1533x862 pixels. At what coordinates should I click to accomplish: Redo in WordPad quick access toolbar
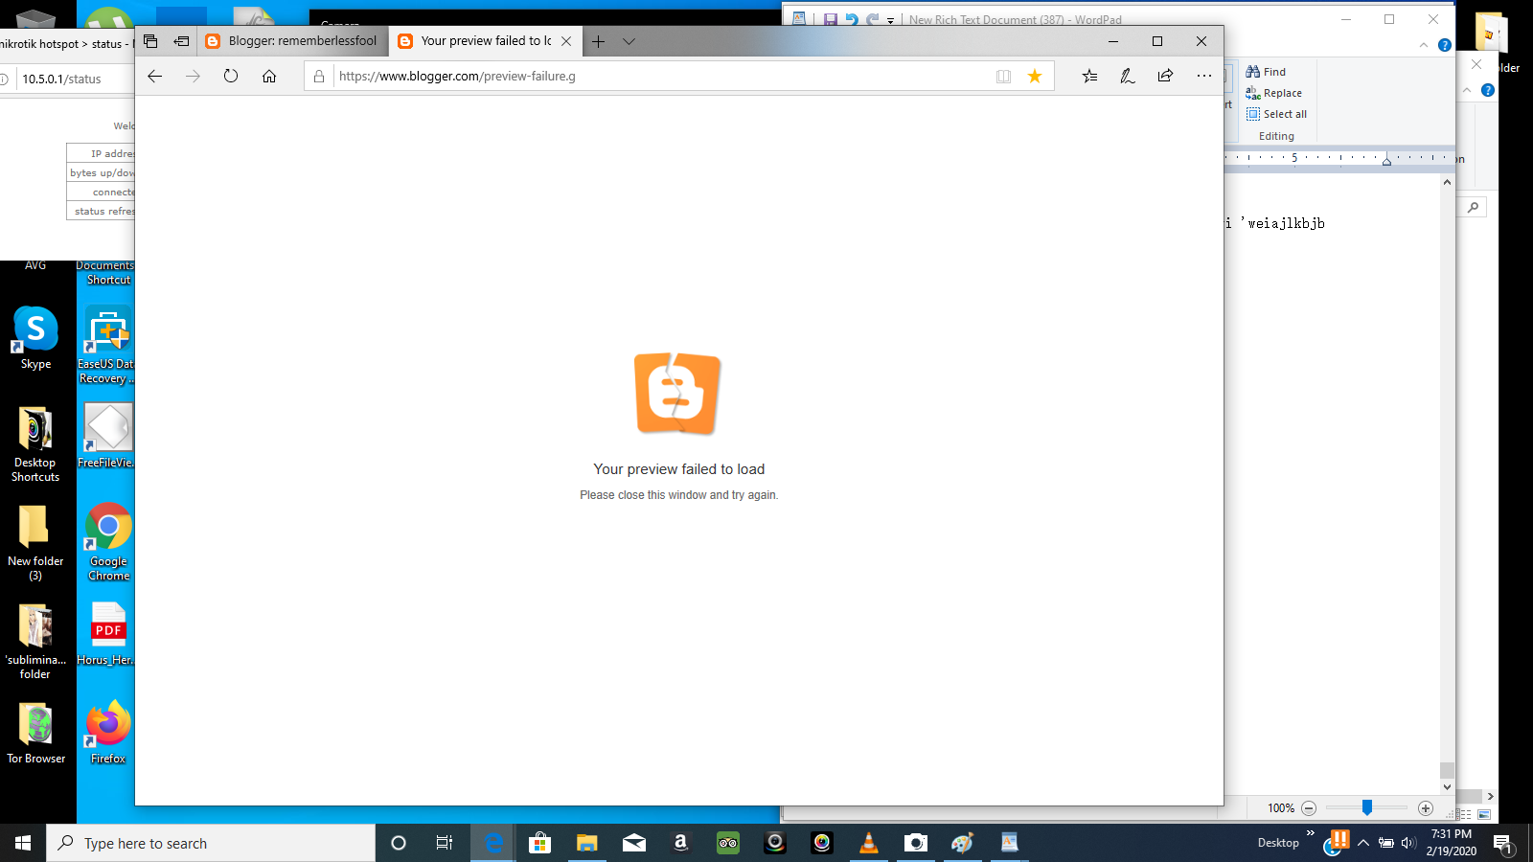click(872, 19)
